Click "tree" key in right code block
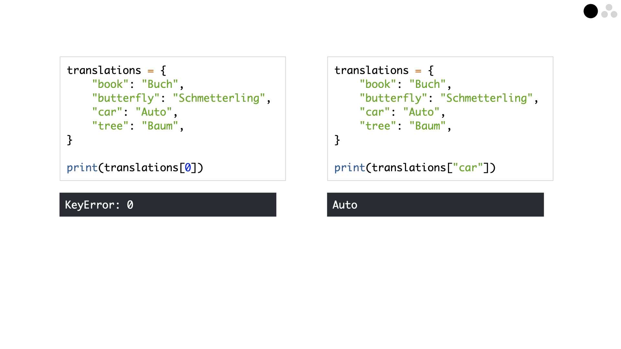This screenshot has width=621, height=349. [x=378, y=126]
